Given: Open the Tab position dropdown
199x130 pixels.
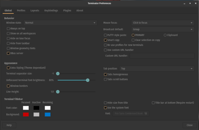Looking at the screenshot, I should 157,69.
